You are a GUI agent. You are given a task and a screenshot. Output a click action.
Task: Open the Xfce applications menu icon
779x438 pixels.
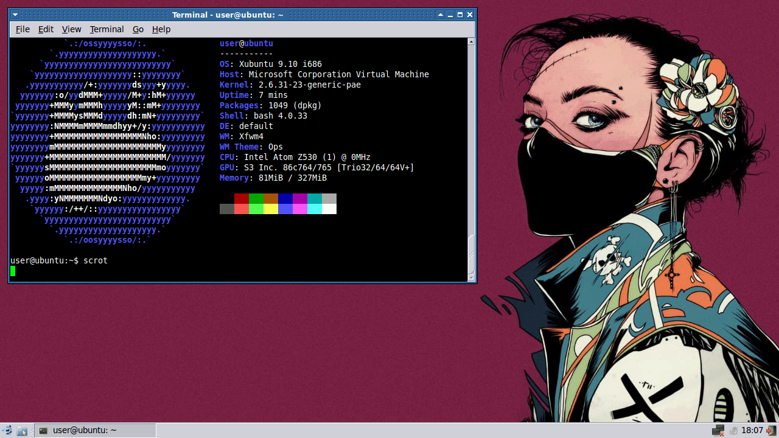7,431
